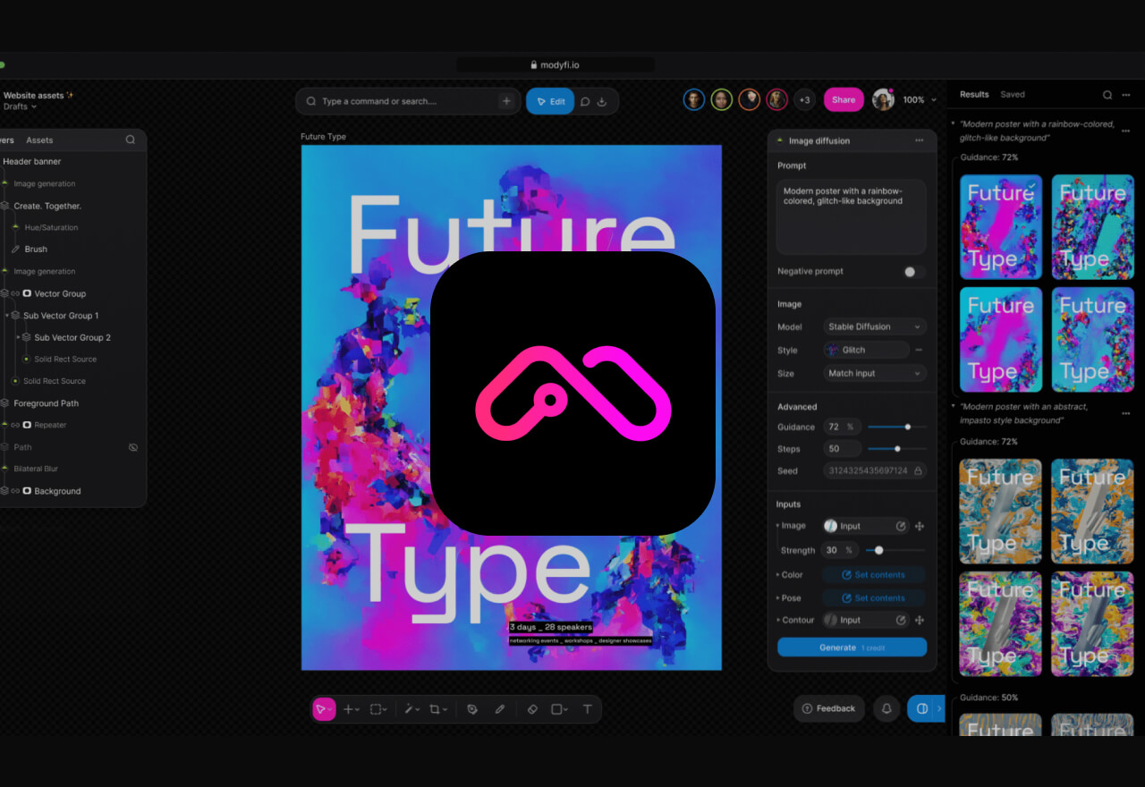
Task: Switch to the Saved tab
Action: (1013, 94)
